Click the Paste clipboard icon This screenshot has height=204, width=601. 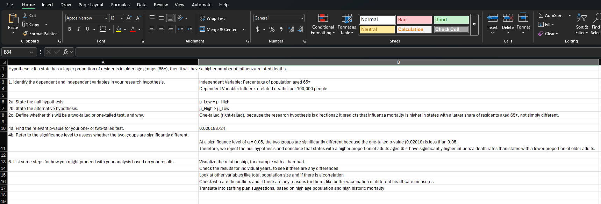coord(13,18)
